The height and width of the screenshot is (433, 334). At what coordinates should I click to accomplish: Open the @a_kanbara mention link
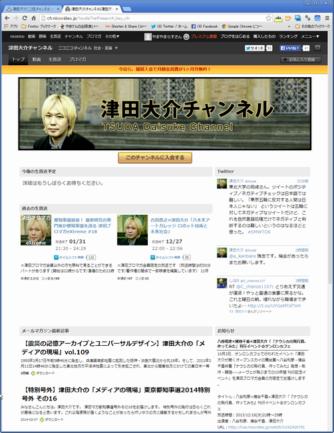[242, 256]
